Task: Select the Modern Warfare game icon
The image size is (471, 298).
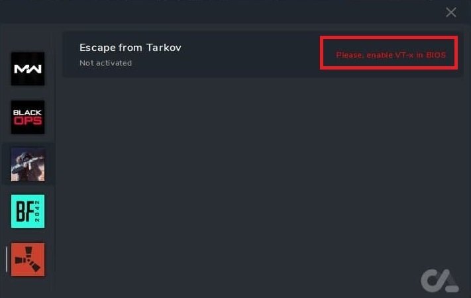Action: 28,69
